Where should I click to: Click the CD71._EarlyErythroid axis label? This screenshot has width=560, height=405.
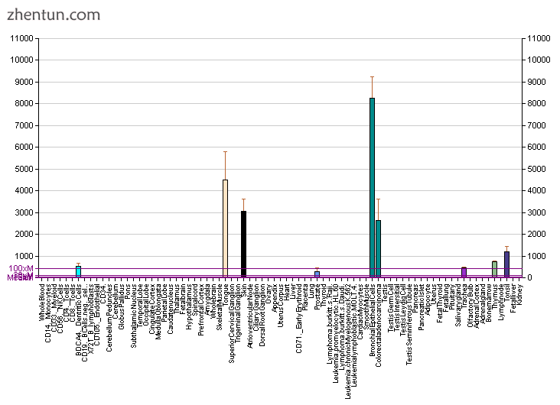click(x=298, y=319)
